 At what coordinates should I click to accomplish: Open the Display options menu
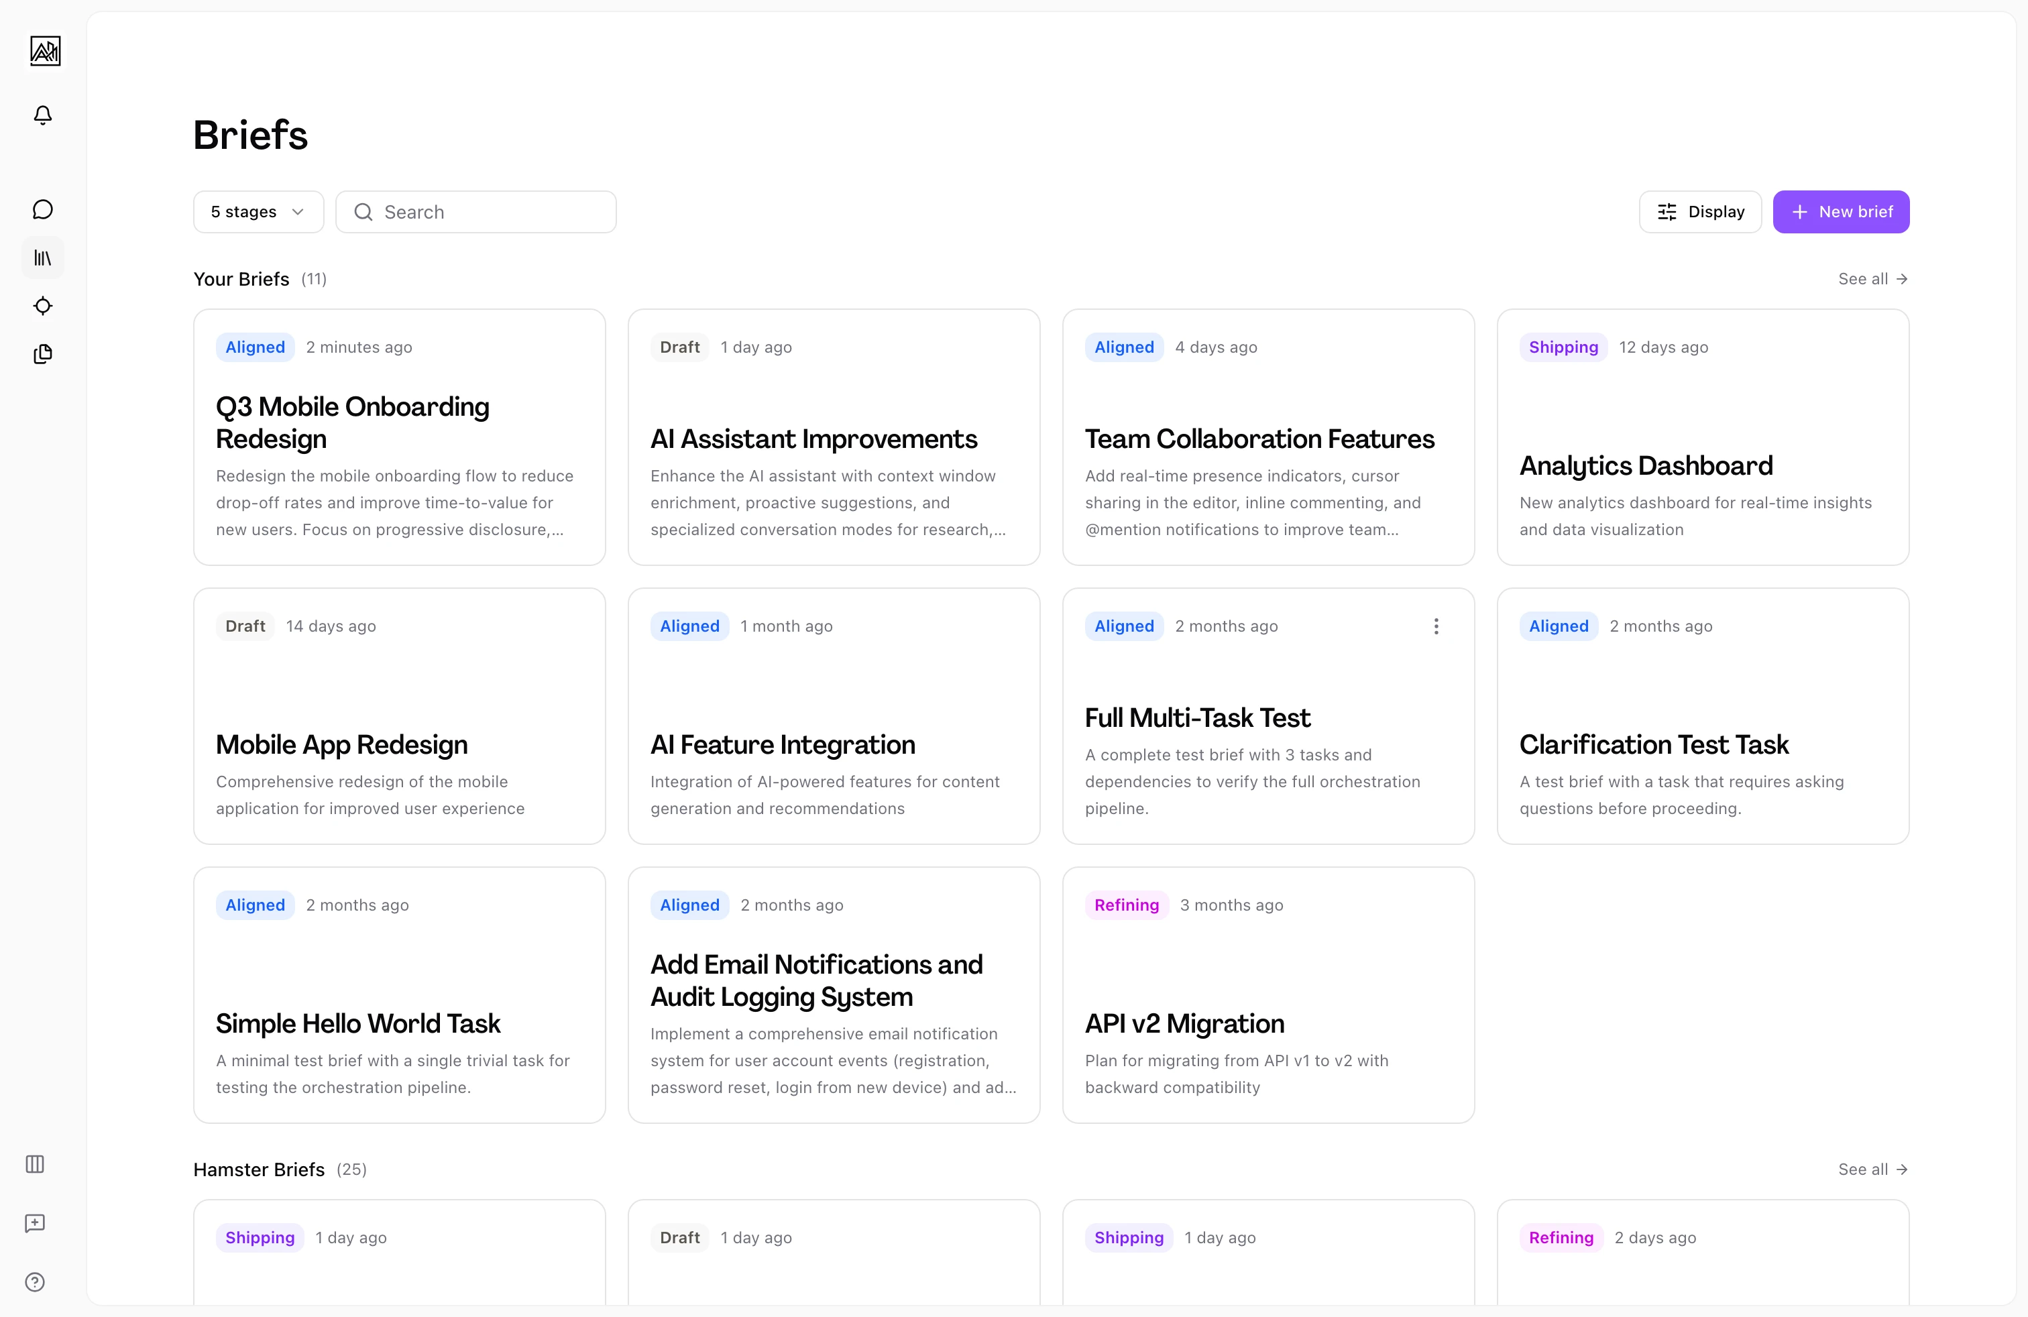1700,211
